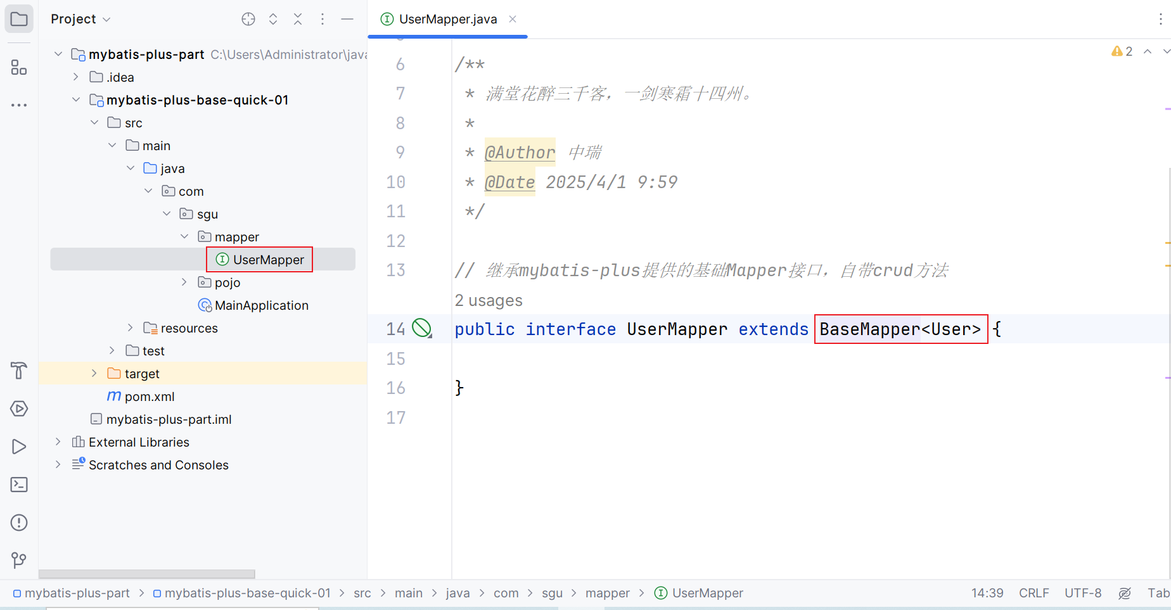Click the @Date tag in comment
The width and height of the screenshot is (1171, 610).
pos(509,182)
